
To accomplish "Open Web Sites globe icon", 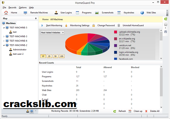I will click(x=142, y=13).
